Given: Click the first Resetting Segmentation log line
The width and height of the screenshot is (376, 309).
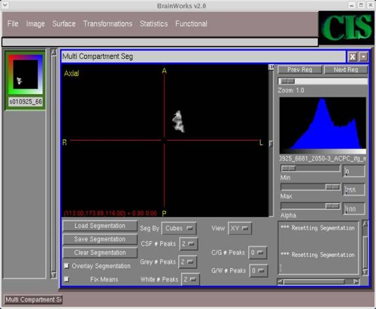Looking at the screenshot, I should tap(318, 228).
